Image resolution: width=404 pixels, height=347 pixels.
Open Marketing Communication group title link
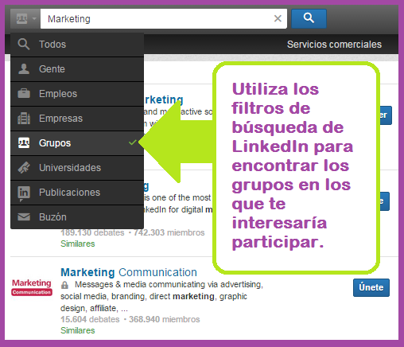click(129, 272)
